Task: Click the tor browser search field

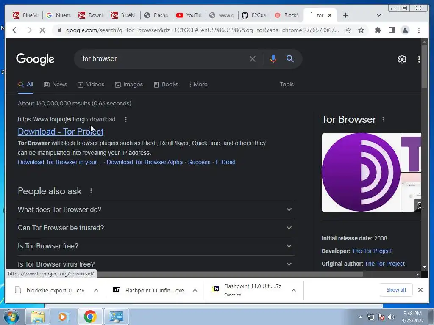Action: click(163, 58)
